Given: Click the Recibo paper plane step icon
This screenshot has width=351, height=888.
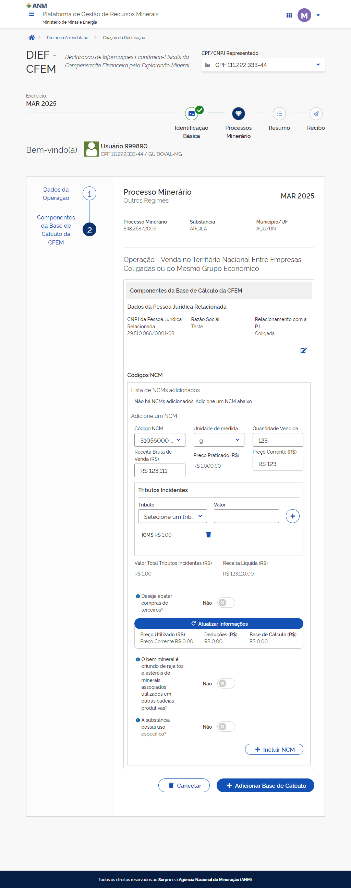Looking at the screenshot, I should click(316, 113).
